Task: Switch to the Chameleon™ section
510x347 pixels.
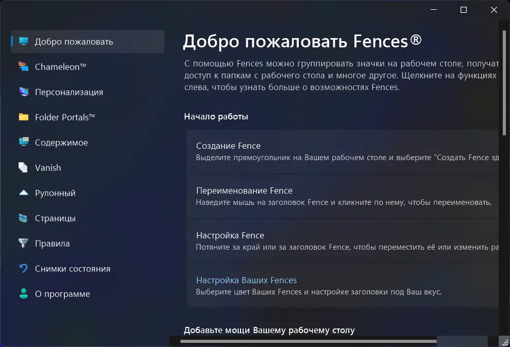Action: point(88,66)
